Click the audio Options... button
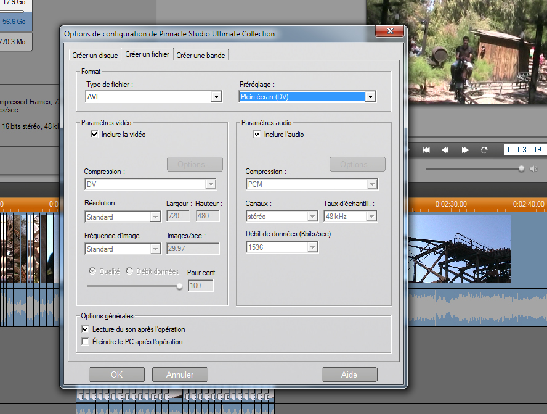The image size is (547, 414). [357, 164]
